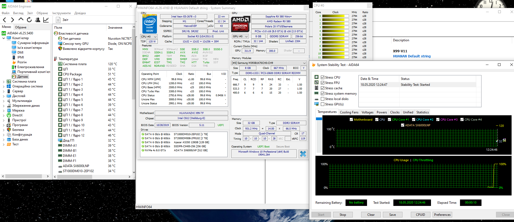Enable the Stress local disks checkbox
This screenshot has height=222, width=514.
tap(322, 99)
